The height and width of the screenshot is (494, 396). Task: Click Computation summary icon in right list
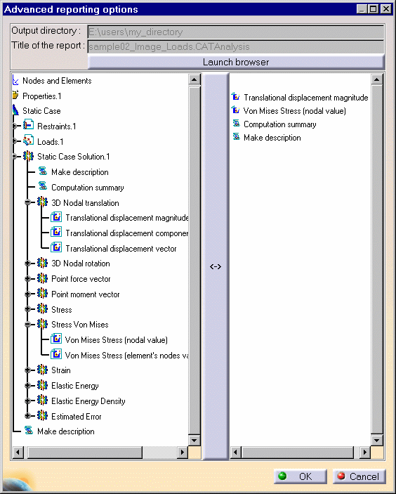[236, 123]
